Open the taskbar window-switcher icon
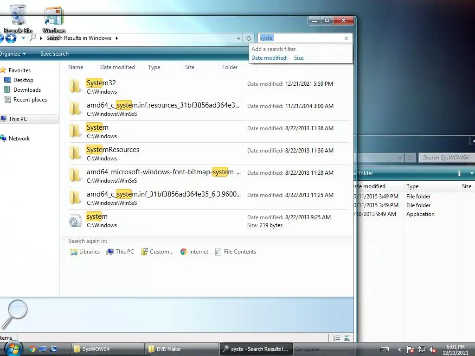The width and height of the screenshot is (475, 356). 53,349
